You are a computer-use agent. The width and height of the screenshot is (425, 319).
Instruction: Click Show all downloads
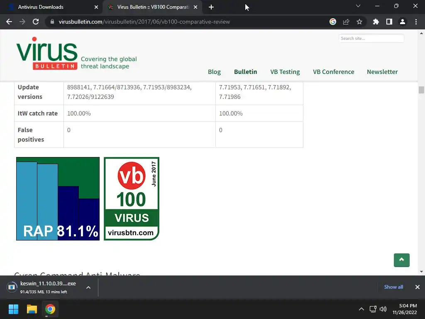(x=393, y=287)
